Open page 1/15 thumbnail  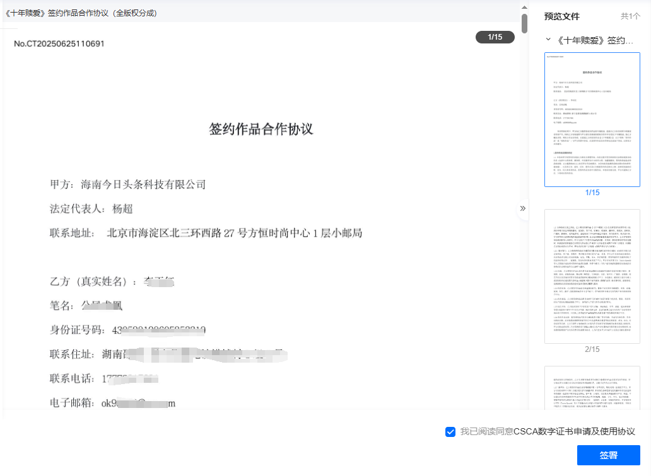592,119
